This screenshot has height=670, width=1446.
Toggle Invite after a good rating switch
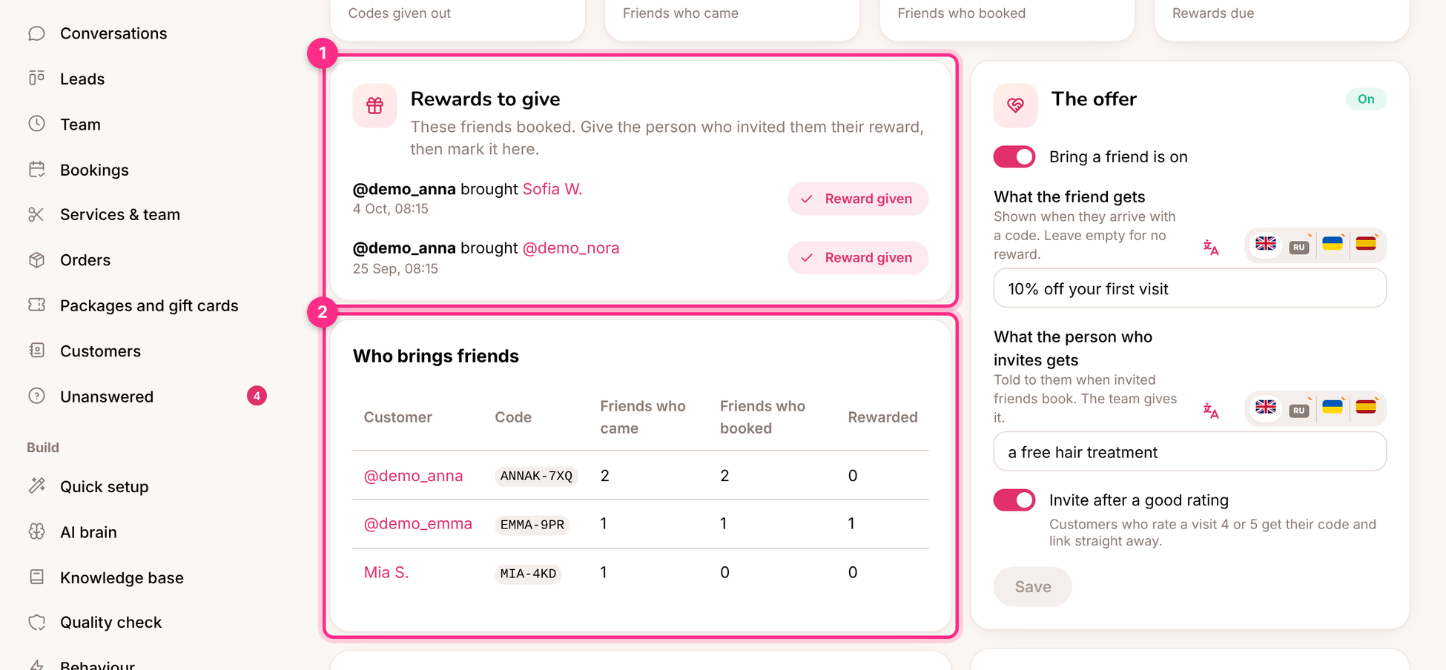pos(1014,500)
